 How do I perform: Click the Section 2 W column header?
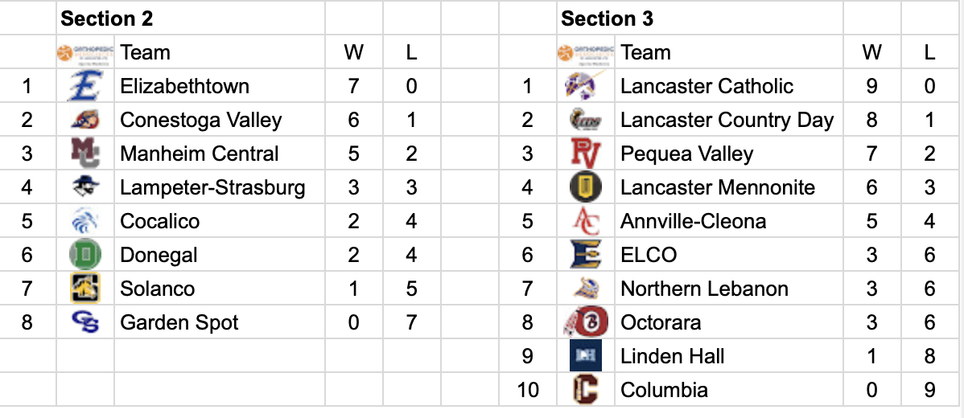click(353, 52)
